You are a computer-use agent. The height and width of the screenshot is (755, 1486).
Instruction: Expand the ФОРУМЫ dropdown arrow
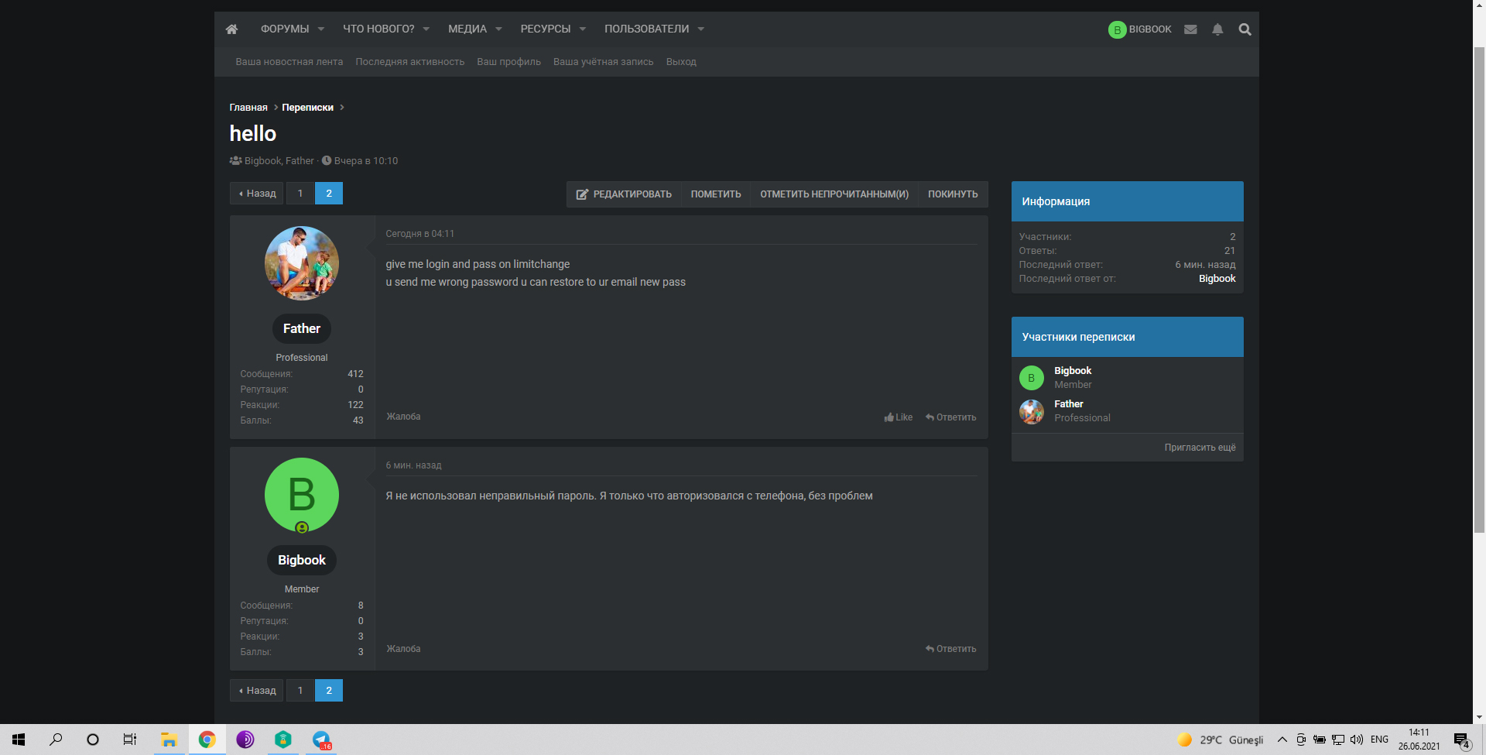click(x=321, y=29)
